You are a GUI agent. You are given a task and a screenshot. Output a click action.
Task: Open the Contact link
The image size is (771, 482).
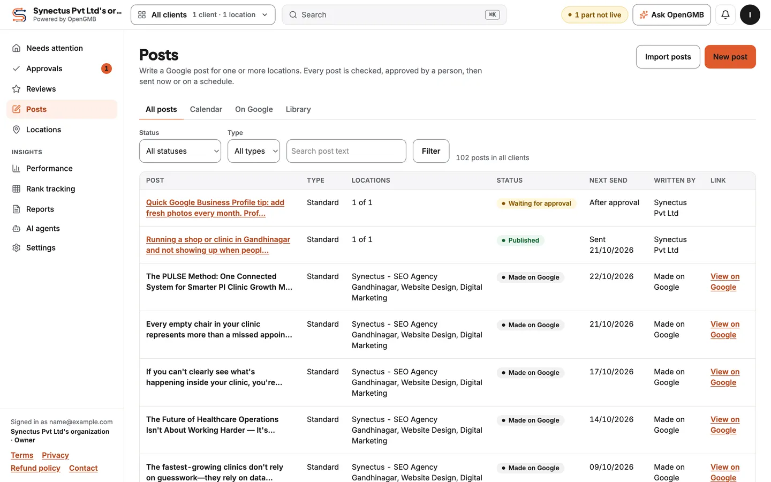[84, 468]
